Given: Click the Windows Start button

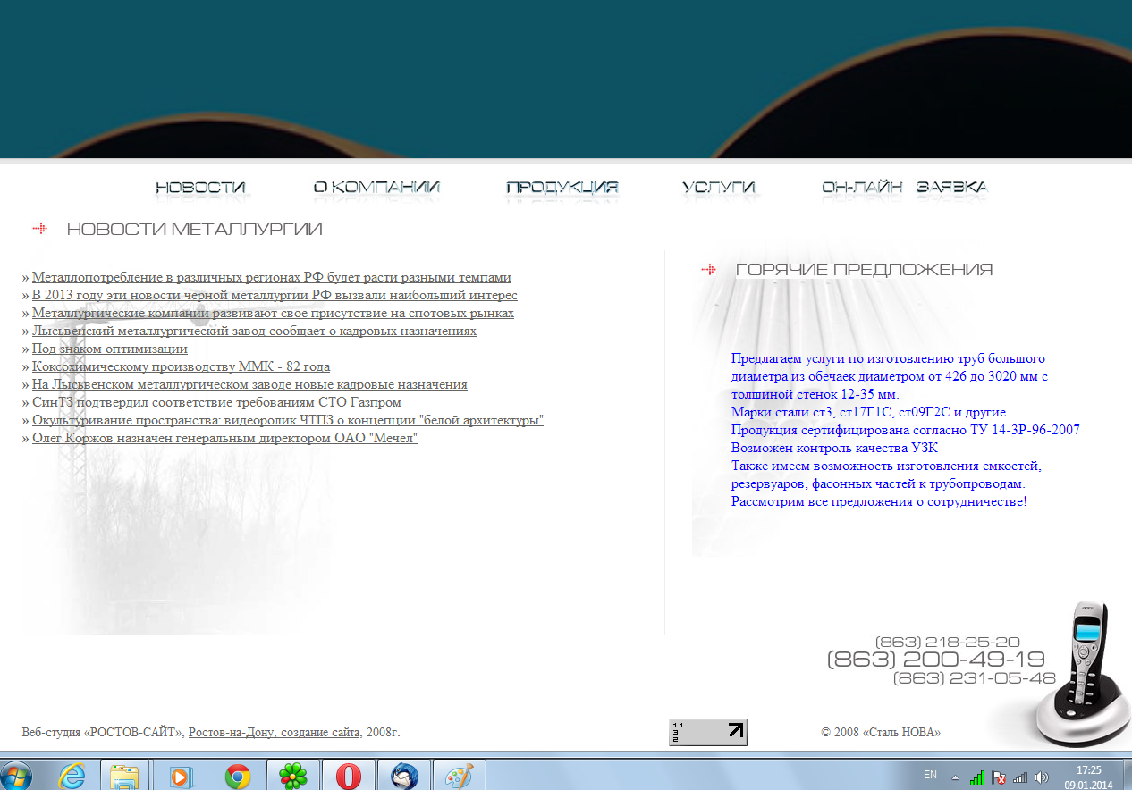Looking at the screenshot, I should click(x=16, y=776).
